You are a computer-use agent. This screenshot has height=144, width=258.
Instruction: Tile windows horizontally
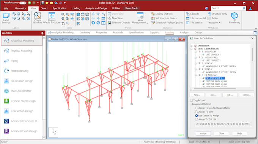pyautogui.click(x=196, y=18)
